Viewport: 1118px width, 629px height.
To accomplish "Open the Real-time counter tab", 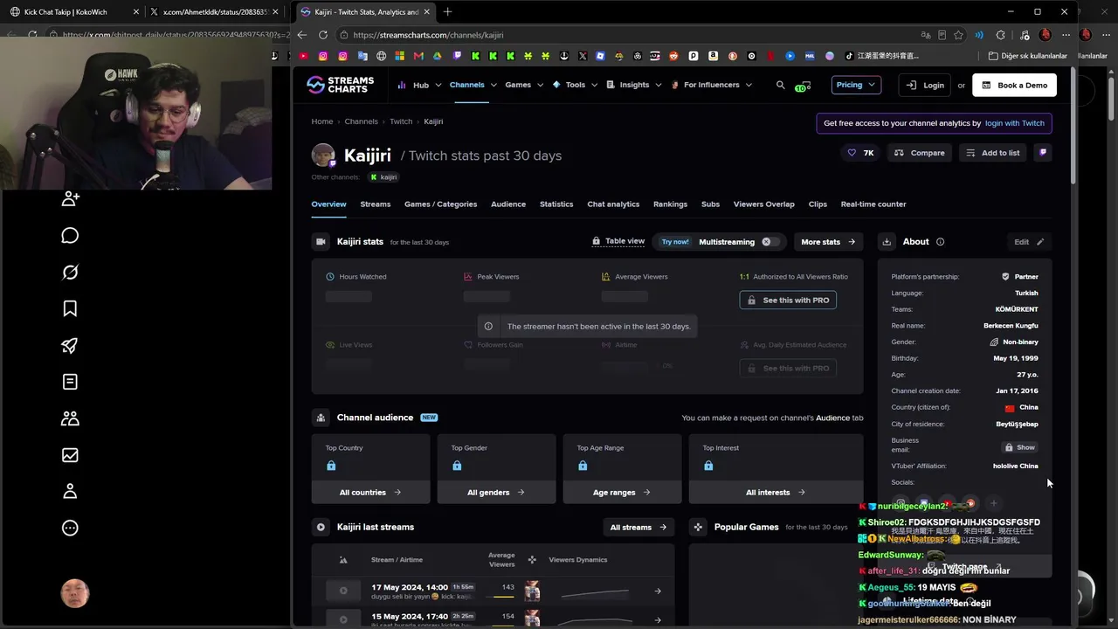I will (873, 204).
